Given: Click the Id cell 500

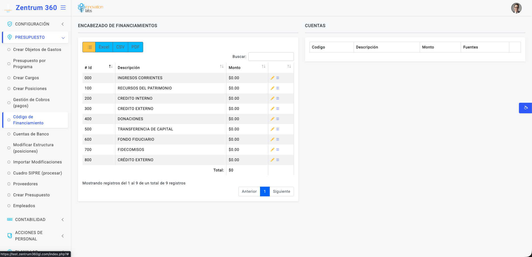Looking at the screenshot, I should 99,129.
